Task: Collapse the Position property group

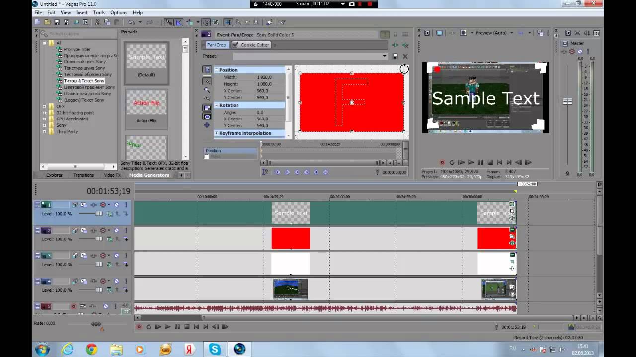Action: coord(217,70)
